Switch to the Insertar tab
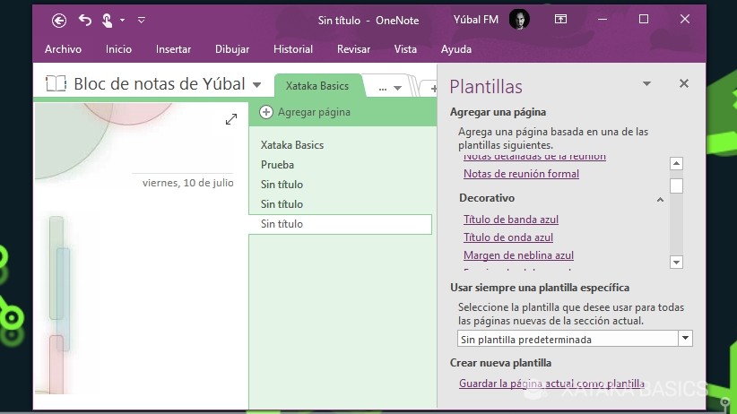The width and height of the screenshot is (737, 414). tap(173, 49)
